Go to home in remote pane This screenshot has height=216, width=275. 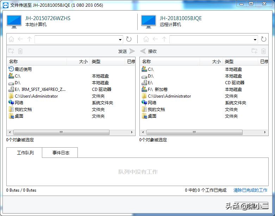pos(146,39)
